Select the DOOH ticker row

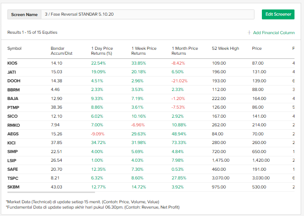[x=14, y=81]
